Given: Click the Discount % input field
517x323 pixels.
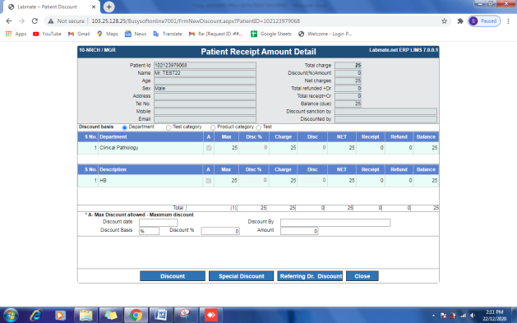Looking at the screenshot, I should coord(220,231).
